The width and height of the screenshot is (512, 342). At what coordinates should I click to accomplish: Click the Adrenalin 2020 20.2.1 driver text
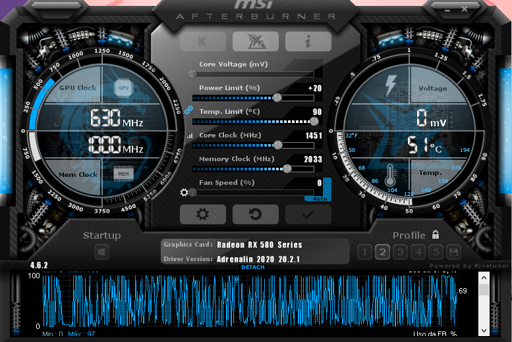258,259
